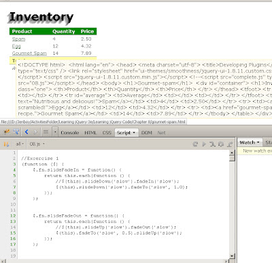The image size is (272, 263).
Task: Open the 'all' script filter dropdown
Action: [x=20, y=144]
